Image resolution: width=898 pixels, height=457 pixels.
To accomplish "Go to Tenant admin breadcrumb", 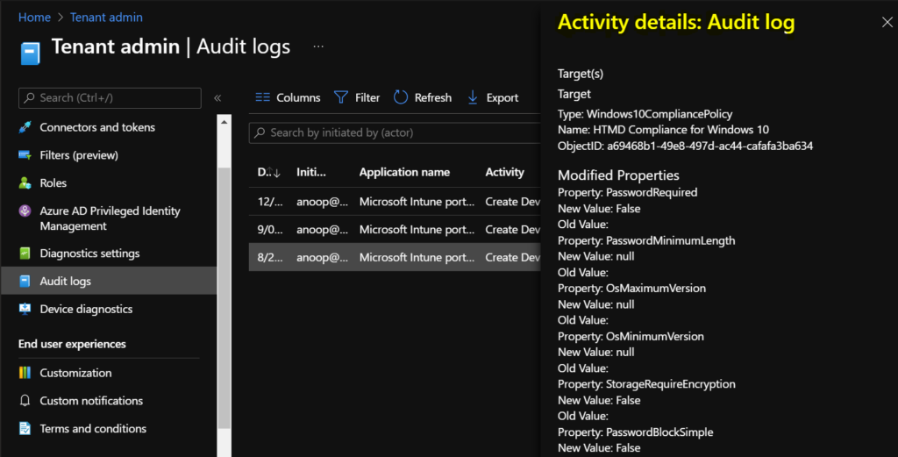I will tap(106, 18).
